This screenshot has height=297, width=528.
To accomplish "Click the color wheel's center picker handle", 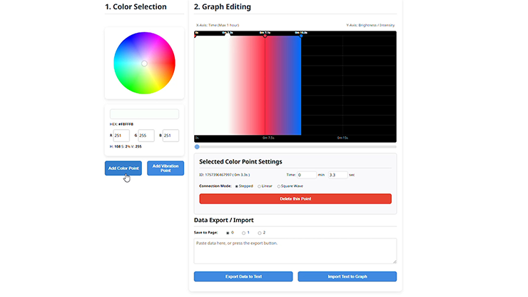I will coord(144,64).
